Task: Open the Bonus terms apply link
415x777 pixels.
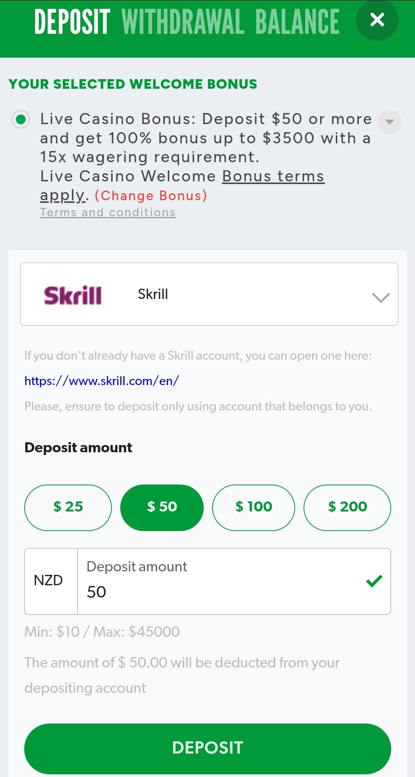Action: coord(273,177)
